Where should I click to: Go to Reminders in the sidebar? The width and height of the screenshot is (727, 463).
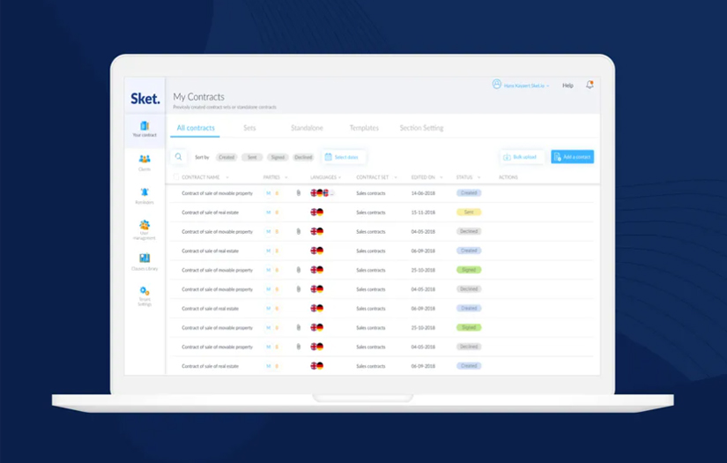(145, 196)
